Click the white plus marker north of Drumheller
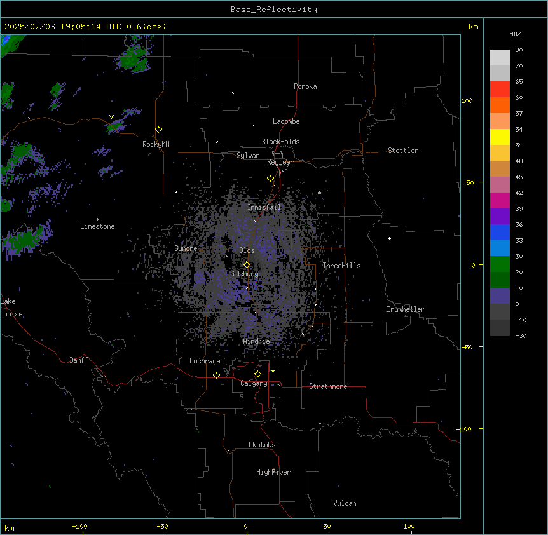Screen dimensions: 548x535 [389, 238]
